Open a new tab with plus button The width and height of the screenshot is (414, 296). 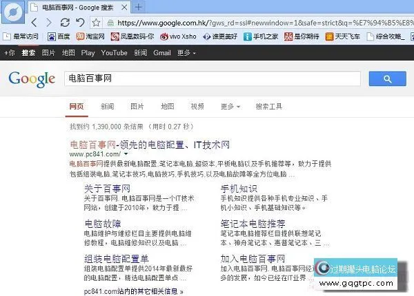[139, 7]
